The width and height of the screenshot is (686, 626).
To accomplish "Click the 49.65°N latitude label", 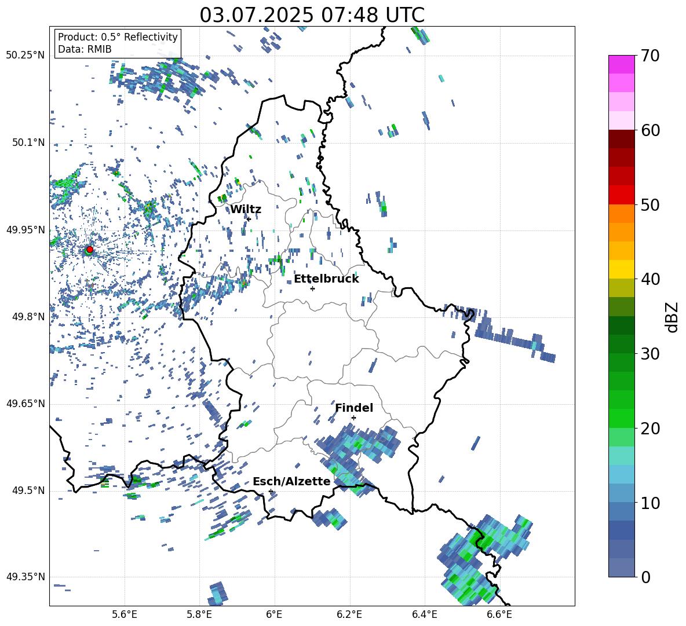I will 25,404.
